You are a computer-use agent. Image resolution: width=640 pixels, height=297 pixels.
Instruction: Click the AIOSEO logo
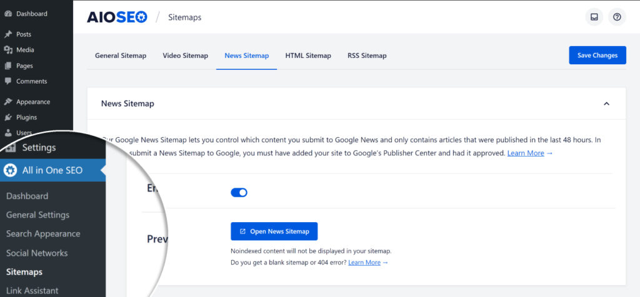[x=117, y=17]
